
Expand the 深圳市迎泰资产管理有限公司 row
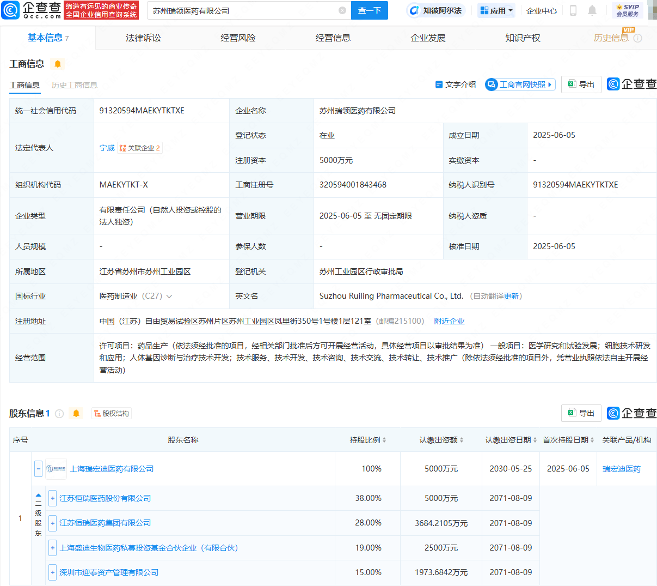pyautogui.click(x=53, y=572)
